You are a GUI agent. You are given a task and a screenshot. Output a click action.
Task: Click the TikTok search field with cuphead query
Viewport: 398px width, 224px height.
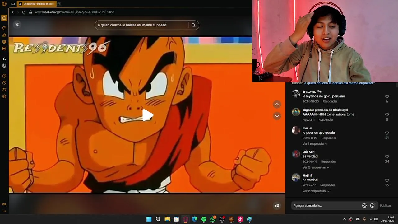tap(141, 25)
